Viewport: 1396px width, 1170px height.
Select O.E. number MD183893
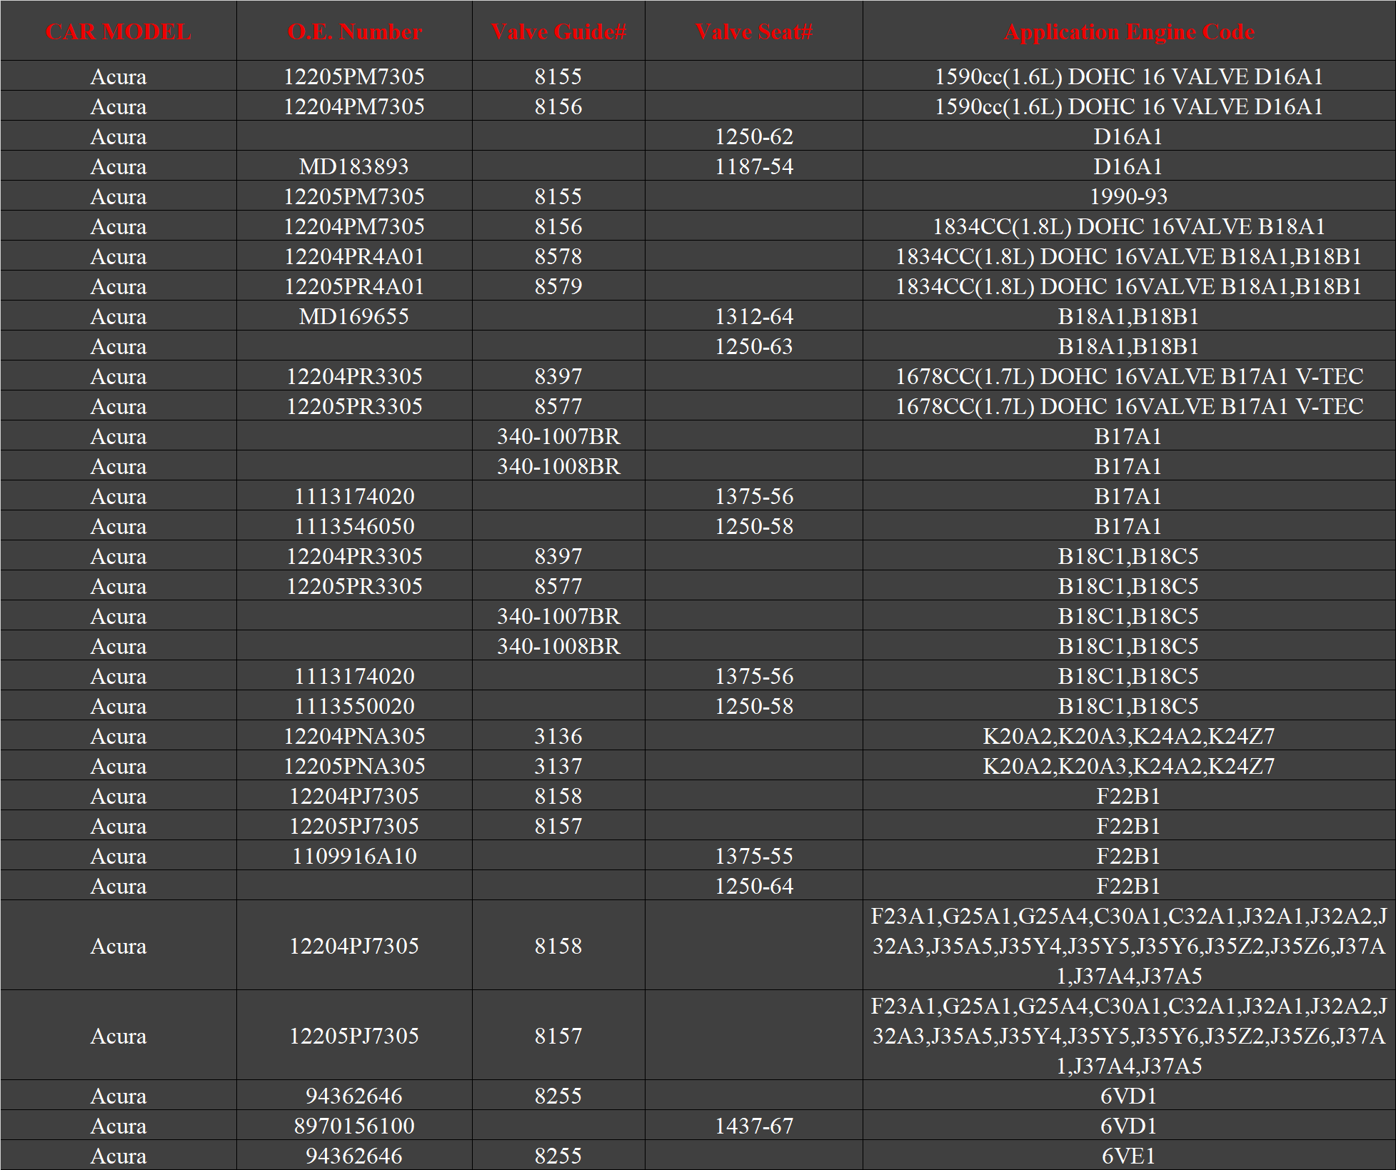(354, 166)
